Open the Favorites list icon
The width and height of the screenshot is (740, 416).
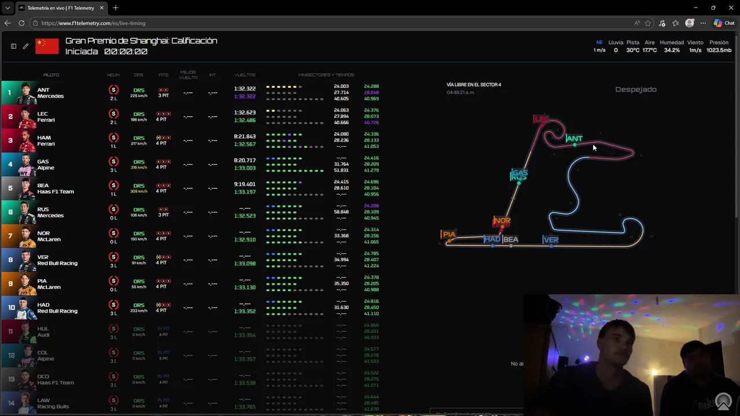(675, 23)
